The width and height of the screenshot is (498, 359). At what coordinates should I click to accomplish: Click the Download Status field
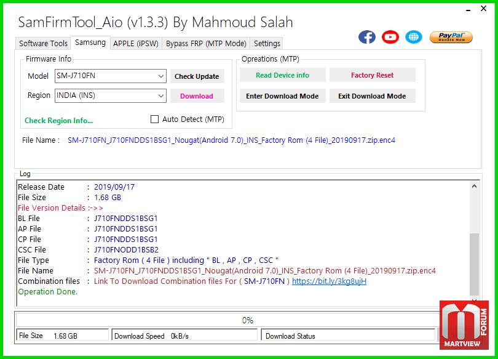(348, 336)
